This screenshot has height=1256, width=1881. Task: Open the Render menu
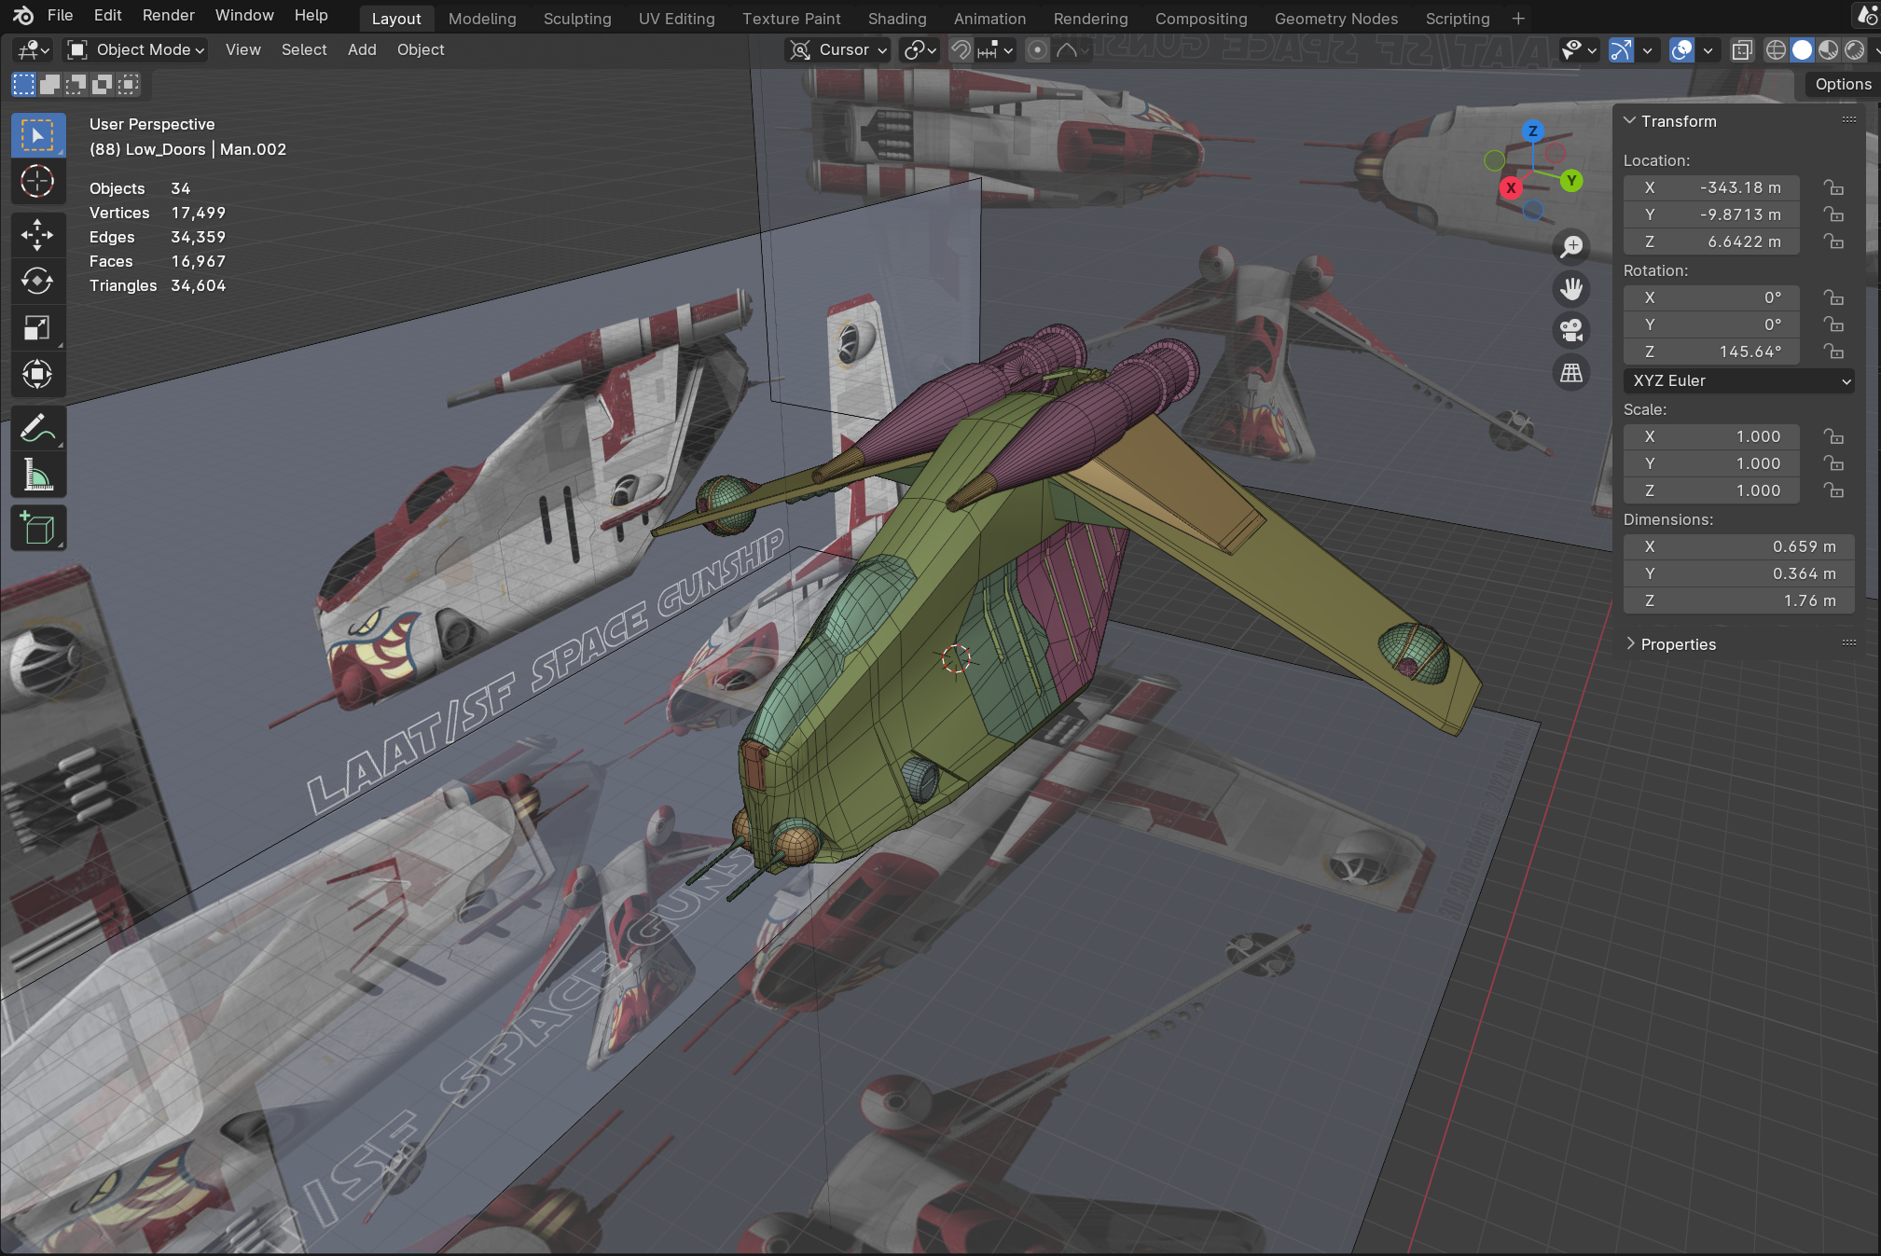[x=168, y=16]
